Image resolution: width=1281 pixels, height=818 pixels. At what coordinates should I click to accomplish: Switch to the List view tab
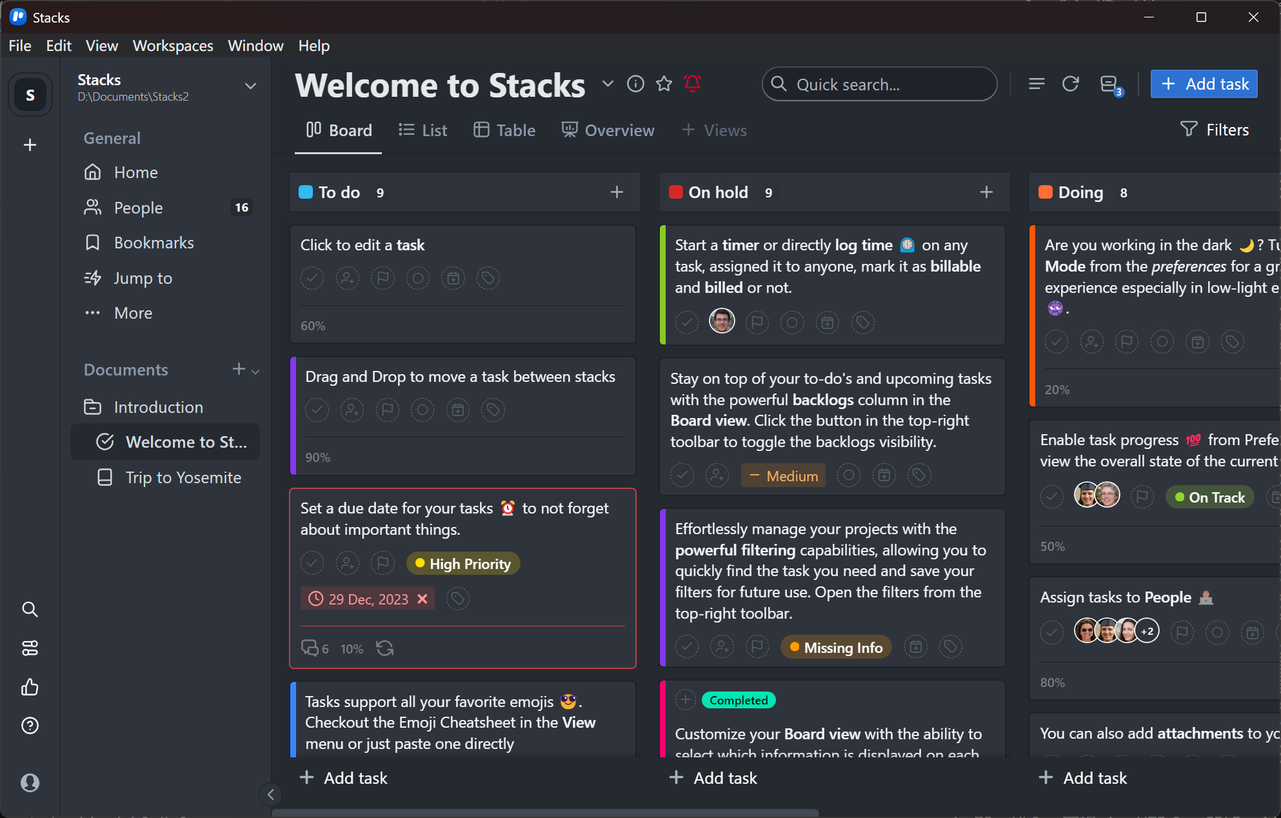423,130
